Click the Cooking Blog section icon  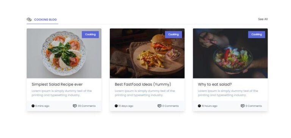click(x=29, y=19)
